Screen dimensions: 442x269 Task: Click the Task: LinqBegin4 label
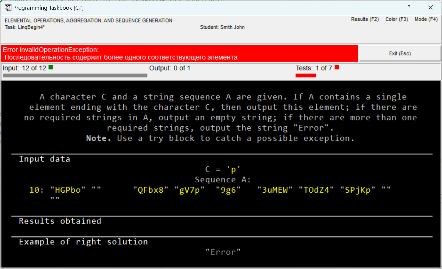pyautogui.click(x=25, y=27)
